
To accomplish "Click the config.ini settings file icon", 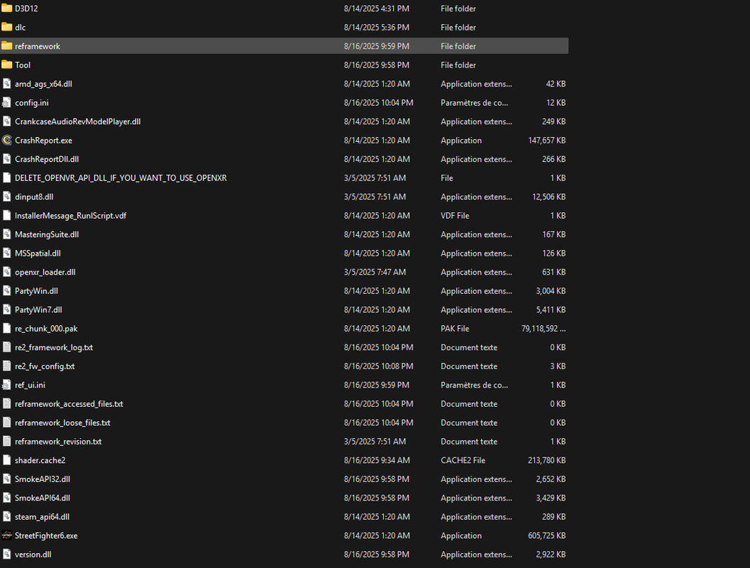I will click(6, 102).
